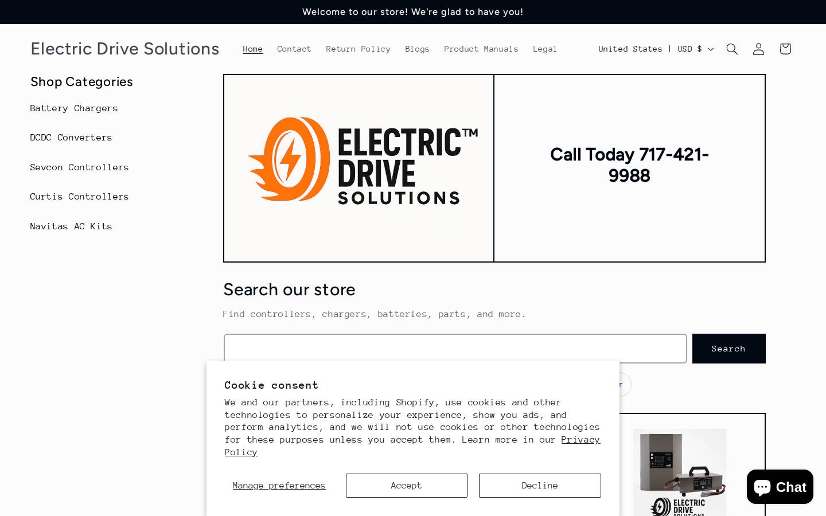This screenshot has height=516, width=826.
Task: Click the Electric Drive Solutions flame logo image
Action: click(x=363, y=160)
